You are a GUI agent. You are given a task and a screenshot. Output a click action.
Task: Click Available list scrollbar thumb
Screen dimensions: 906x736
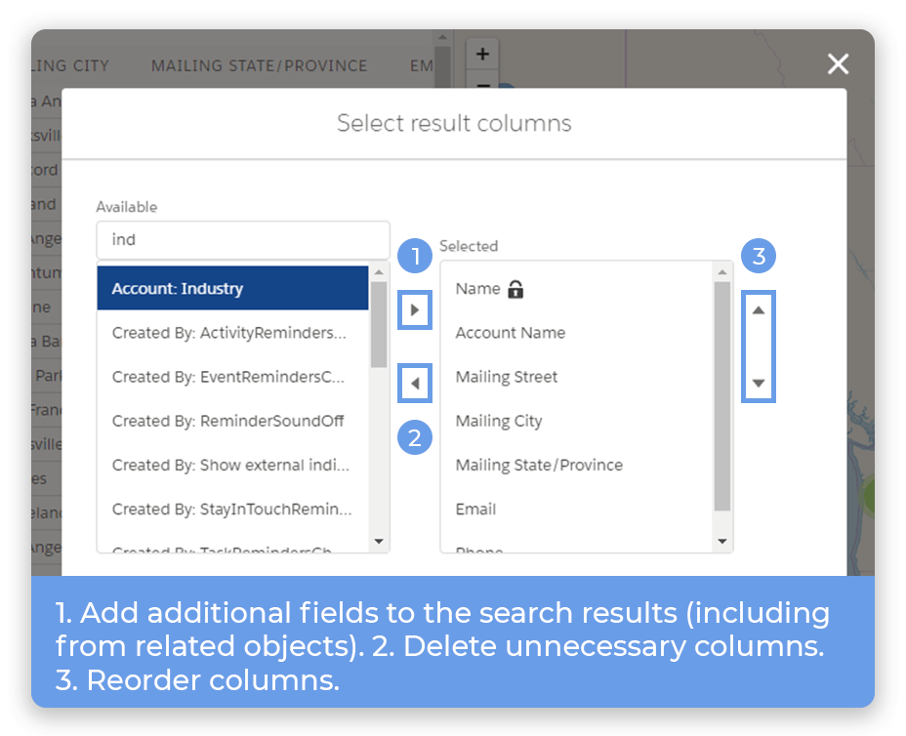coord(379,325)
